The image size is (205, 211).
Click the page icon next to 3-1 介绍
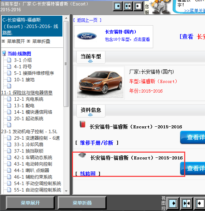click(x=9, y=60)
